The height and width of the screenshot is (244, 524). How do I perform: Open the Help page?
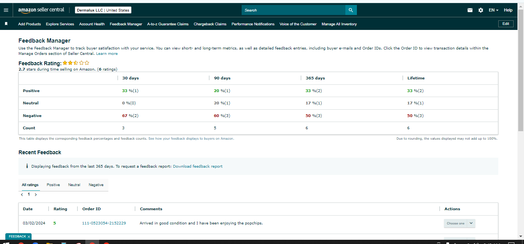tap(508, 10)
